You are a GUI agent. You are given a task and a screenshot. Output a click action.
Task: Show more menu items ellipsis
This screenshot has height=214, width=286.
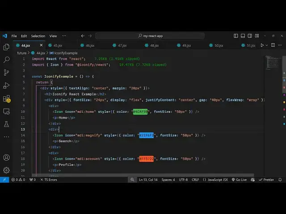[64, 36]
